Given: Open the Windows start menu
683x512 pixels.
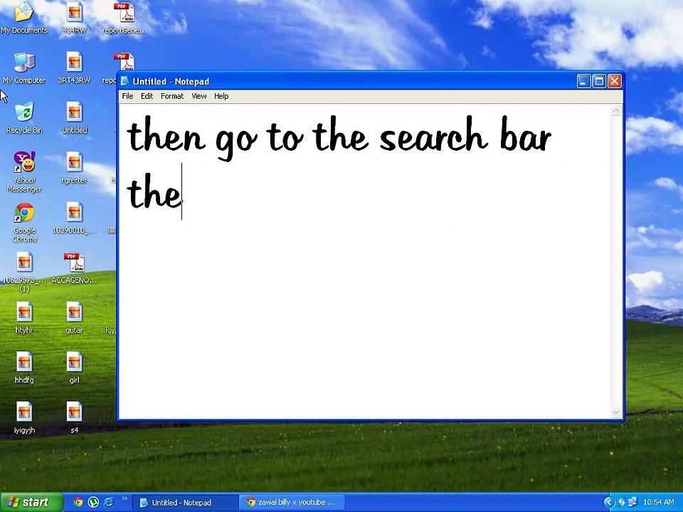Looking at the screenshot, I should point(31,503).
